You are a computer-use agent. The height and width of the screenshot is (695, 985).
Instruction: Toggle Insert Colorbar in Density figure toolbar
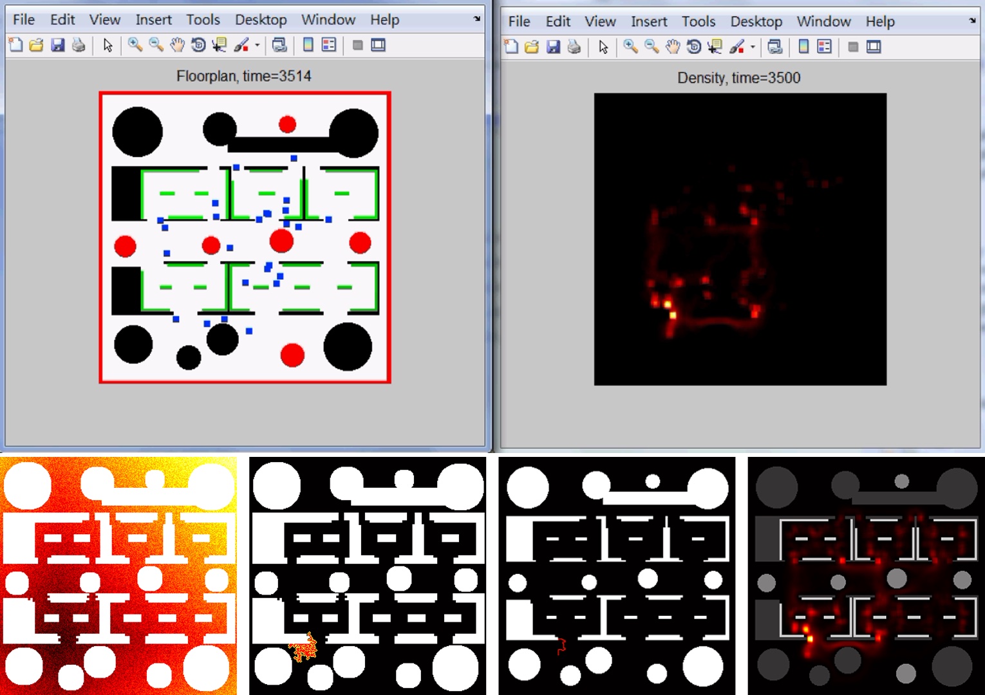click(803, 46)
